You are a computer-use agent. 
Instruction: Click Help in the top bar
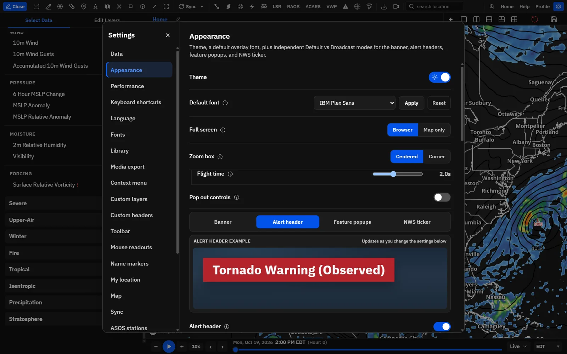point(524,6)
